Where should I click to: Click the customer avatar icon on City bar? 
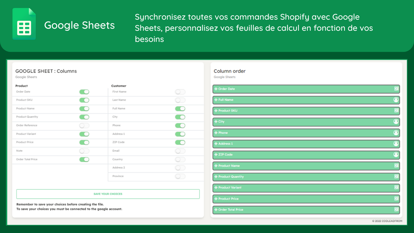396,122
